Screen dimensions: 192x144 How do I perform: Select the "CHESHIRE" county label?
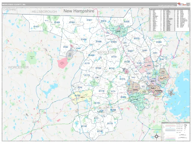[x=10, y=9]
